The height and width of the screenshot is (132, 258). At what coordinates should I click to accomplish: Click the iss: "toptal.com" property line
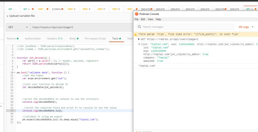tap(156, 48)
